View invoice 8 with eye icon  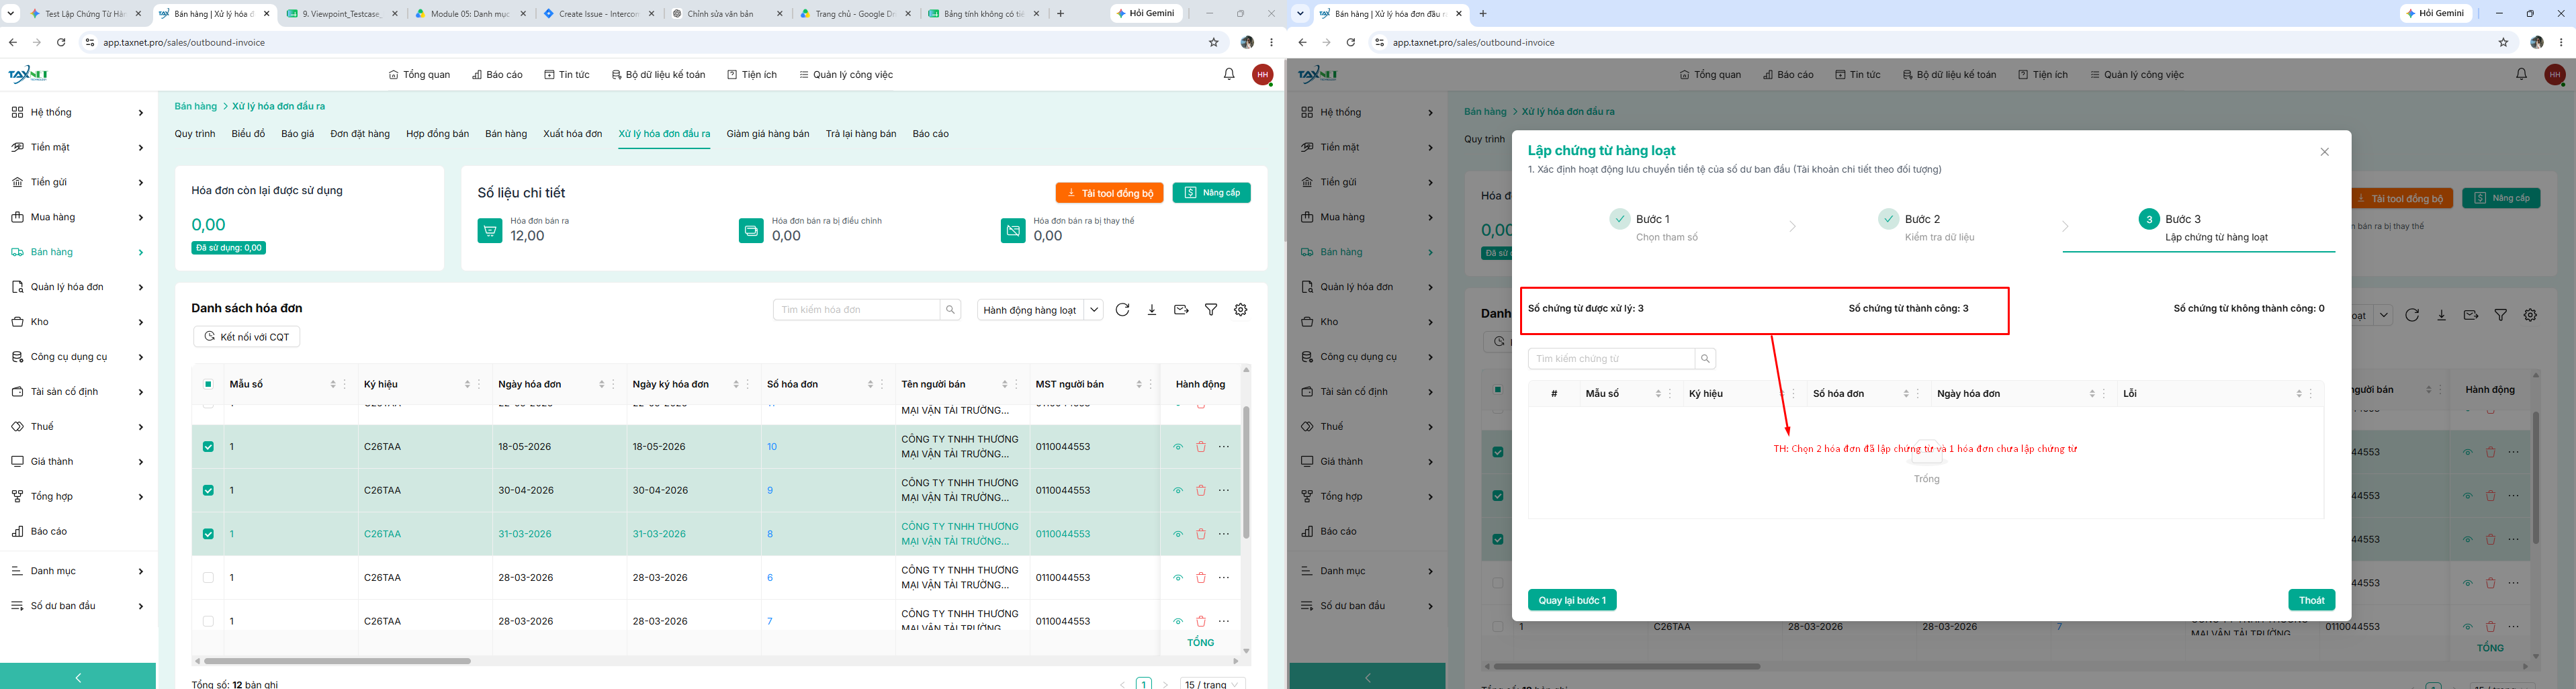(x=1178, y=534)
